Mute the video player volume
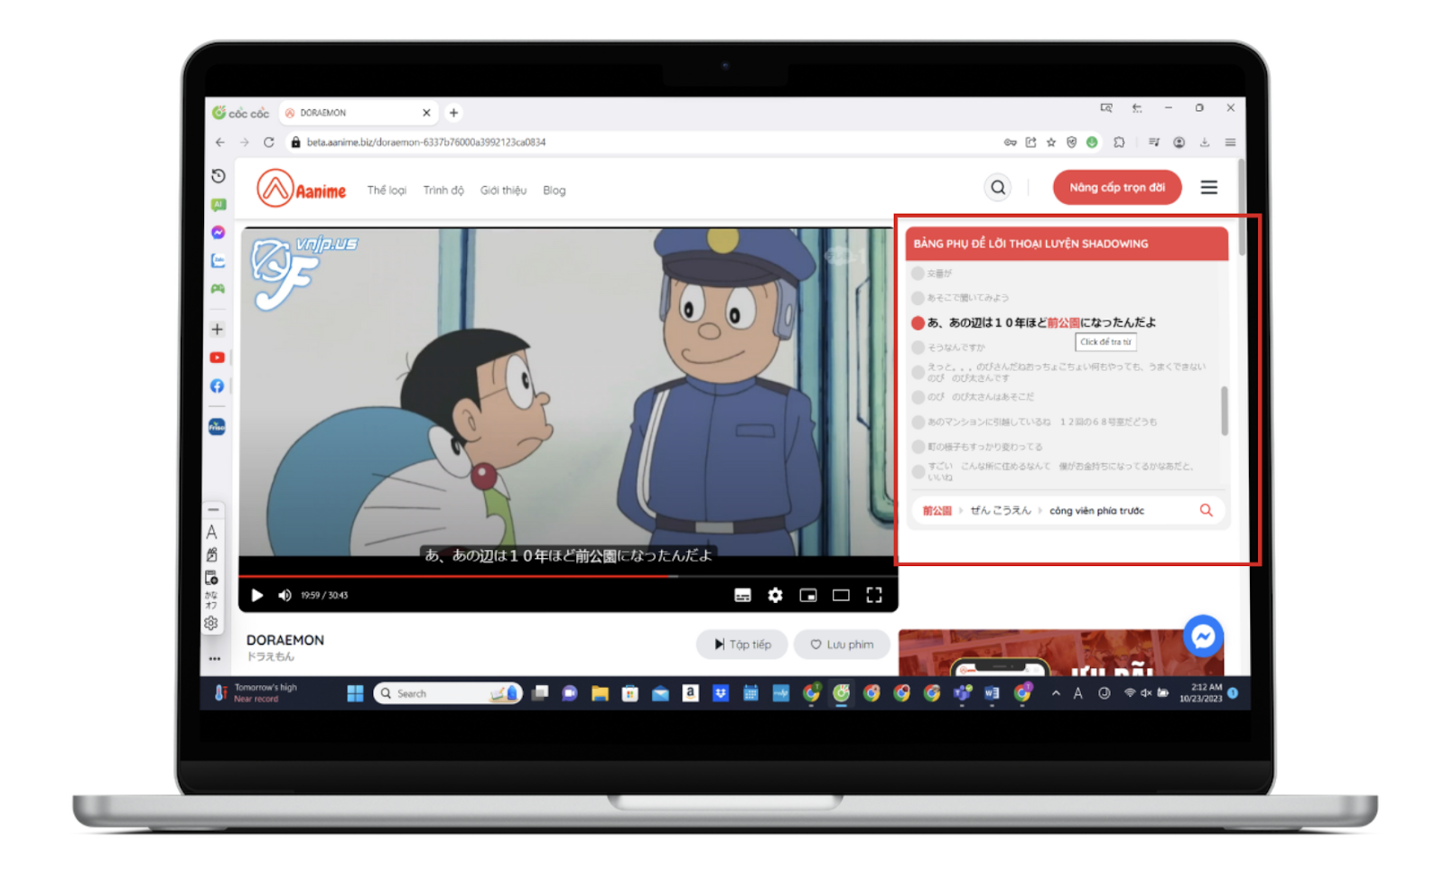 [284, 595]
